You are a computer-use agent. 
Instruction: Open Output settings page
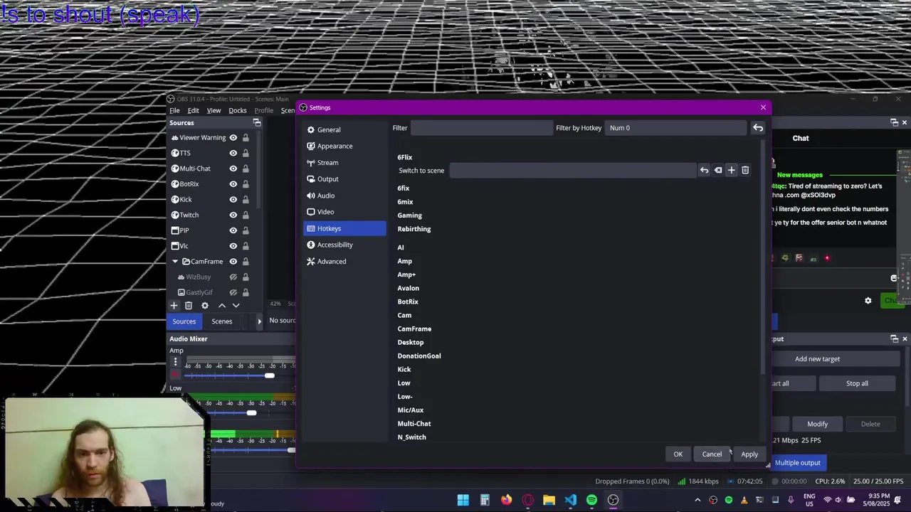pyautogui.click(x=344, y=179)
